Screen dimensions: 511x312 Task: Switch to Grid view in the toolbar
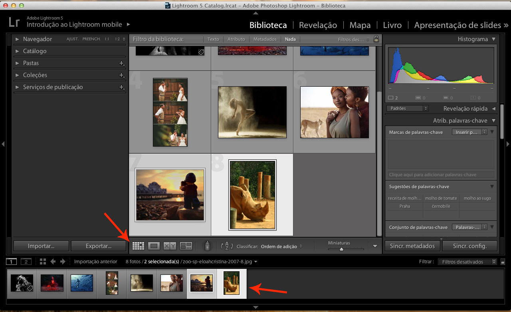pyautogui.click(x=138, y=246)
